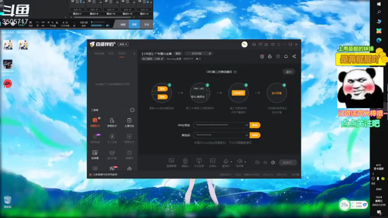Add a new scene with plus icon
This screenshot has height=218, width=388.
(x=134, y=53)
